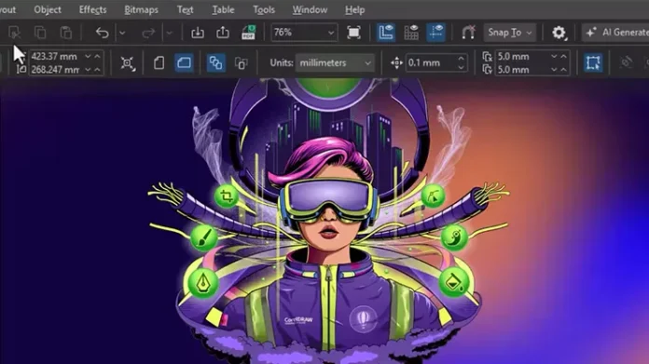
Task: Open the Text menu
Action: [x=185, y=9]
